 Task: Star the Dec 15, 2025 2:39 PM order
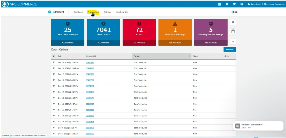click(54, 86)
